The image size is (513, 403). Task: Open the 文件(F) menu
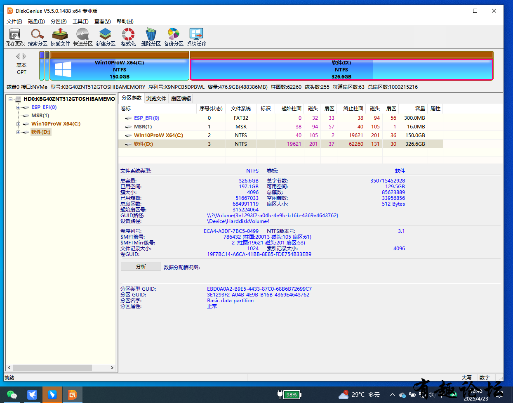(x=14, y=21)
